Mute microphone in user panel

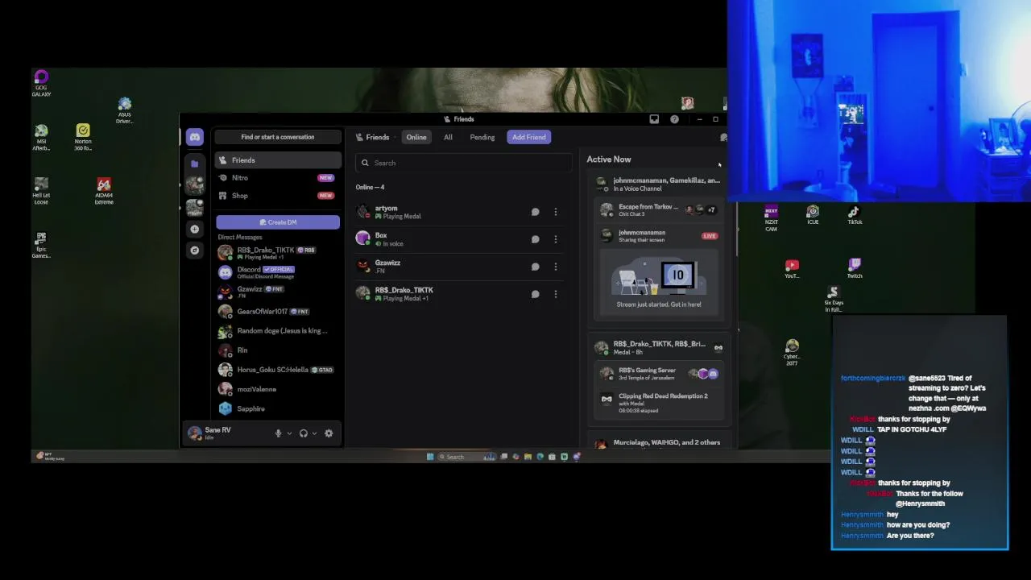pyautogui.click(x=278, y=433)
